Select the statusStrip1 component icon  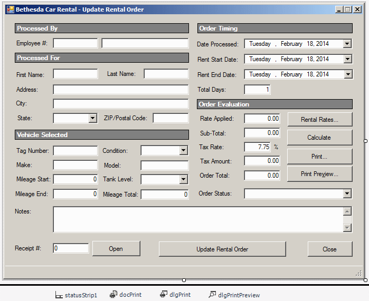[x=59, y=295]
